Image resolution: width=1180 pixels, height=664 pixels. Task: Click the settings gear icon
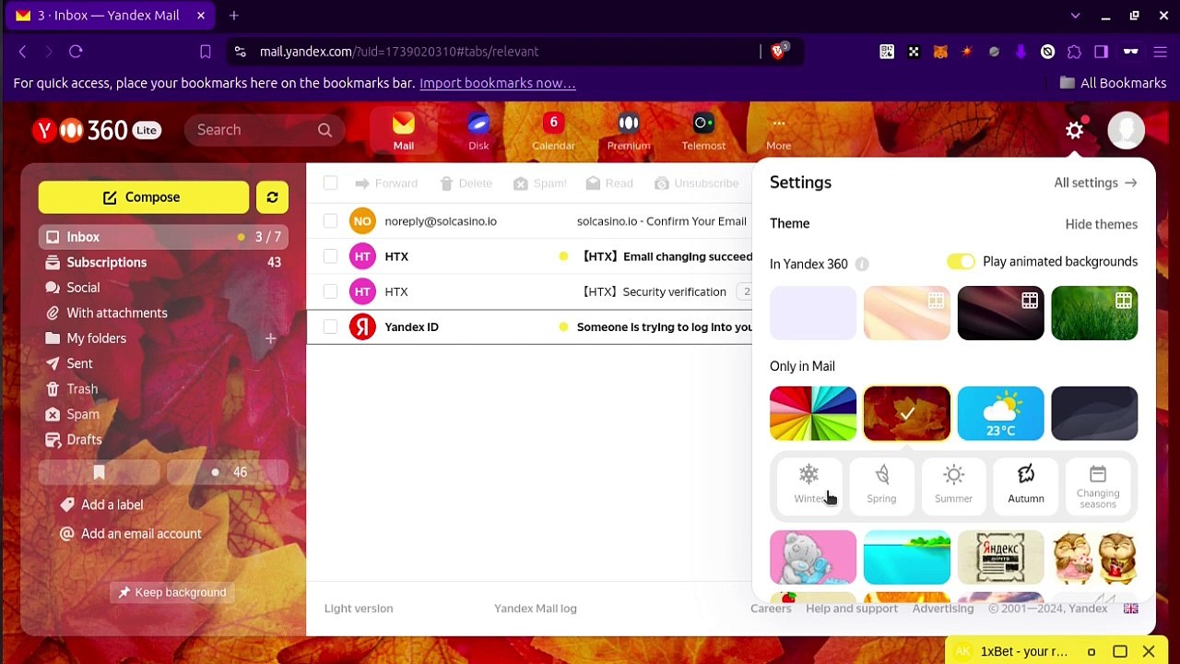[x=1075, y=130]
